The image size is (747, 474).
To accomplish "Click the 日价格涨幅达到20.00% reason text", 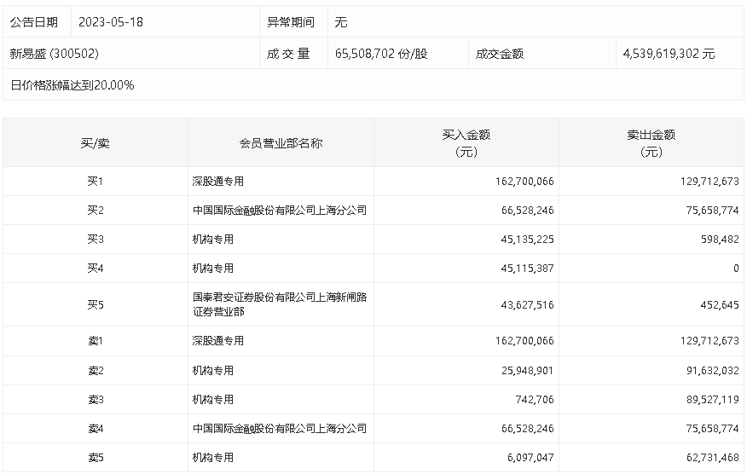I will [x=72, y=85].
